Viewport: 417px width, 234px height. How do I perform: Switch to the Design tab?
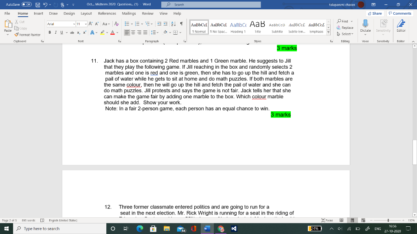(69, 13)
